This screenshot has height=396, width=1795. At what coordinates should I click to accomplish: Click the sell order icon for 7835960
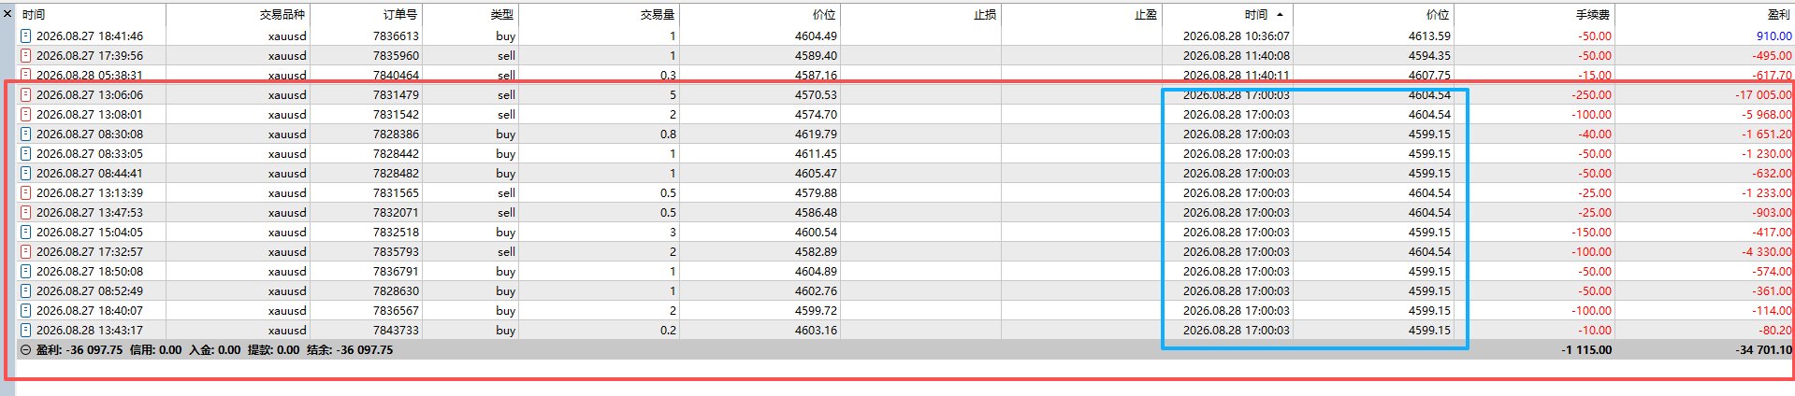[x=26, y=55]
